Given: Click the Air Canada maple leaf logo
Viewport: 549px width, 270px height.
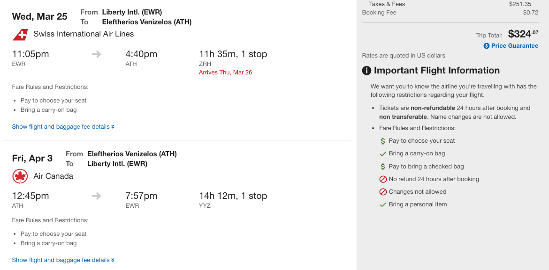Looking at the screenshot, I should (20, 176).
